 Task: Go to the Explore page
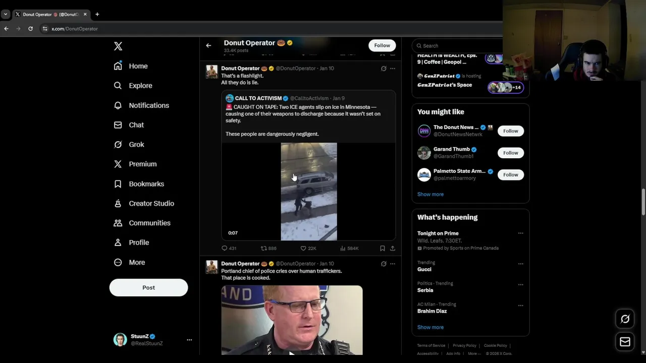click(133, 86)
